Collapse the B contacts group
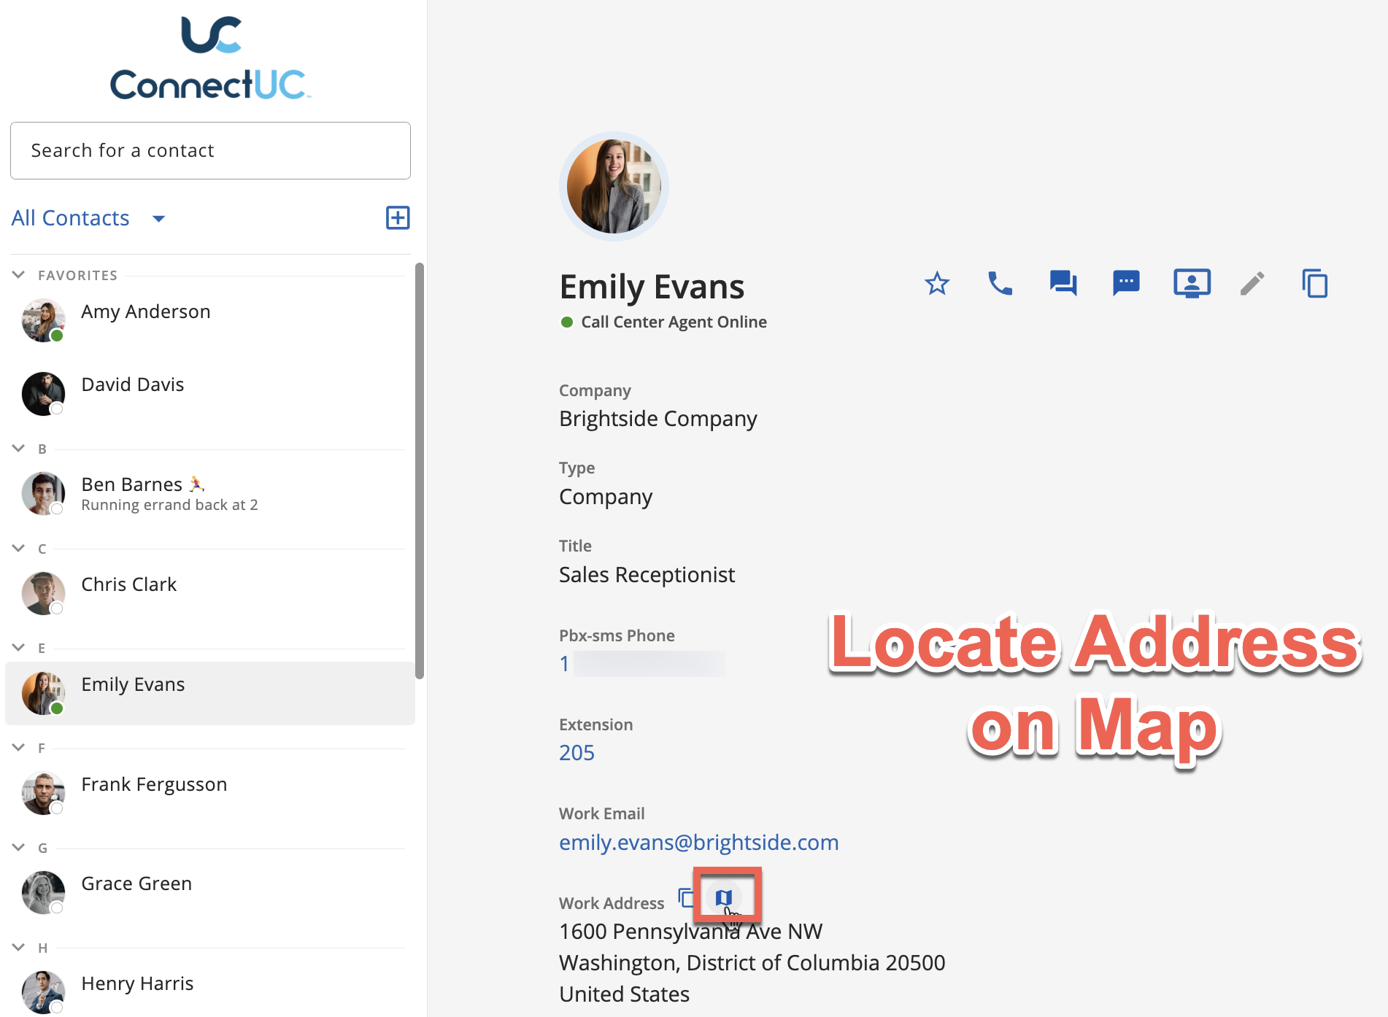Image resolution: width=1388 pixels, height=1017 pixels. pyautogui.click(x=19, y=449)
